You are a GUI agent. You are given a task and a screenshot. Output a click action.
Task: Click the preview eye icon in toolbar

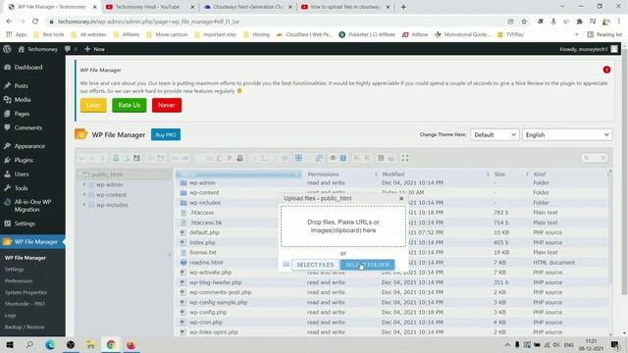[333, 158]
